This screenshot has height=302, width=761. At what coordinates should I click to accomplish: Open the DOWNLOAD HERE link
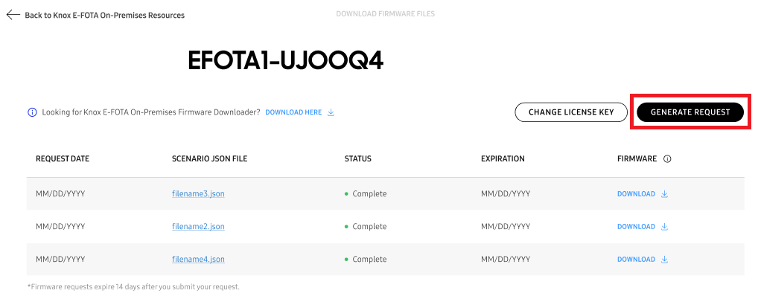[x=293, y=112]
